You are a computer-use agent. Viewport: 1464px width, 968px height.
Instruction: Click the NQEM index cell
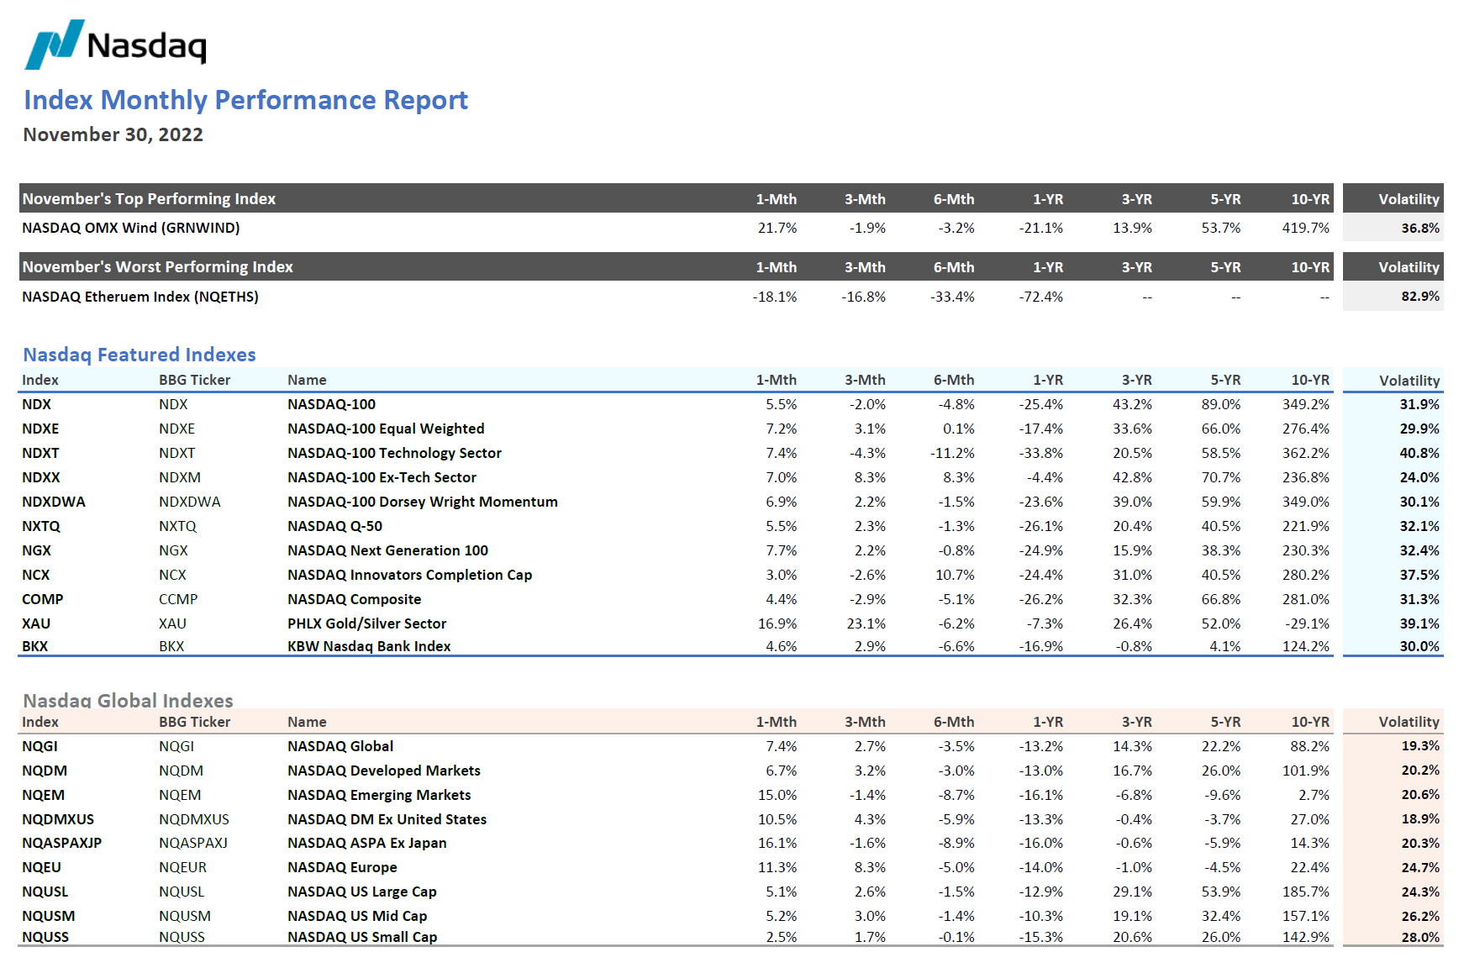coord(43,795)
